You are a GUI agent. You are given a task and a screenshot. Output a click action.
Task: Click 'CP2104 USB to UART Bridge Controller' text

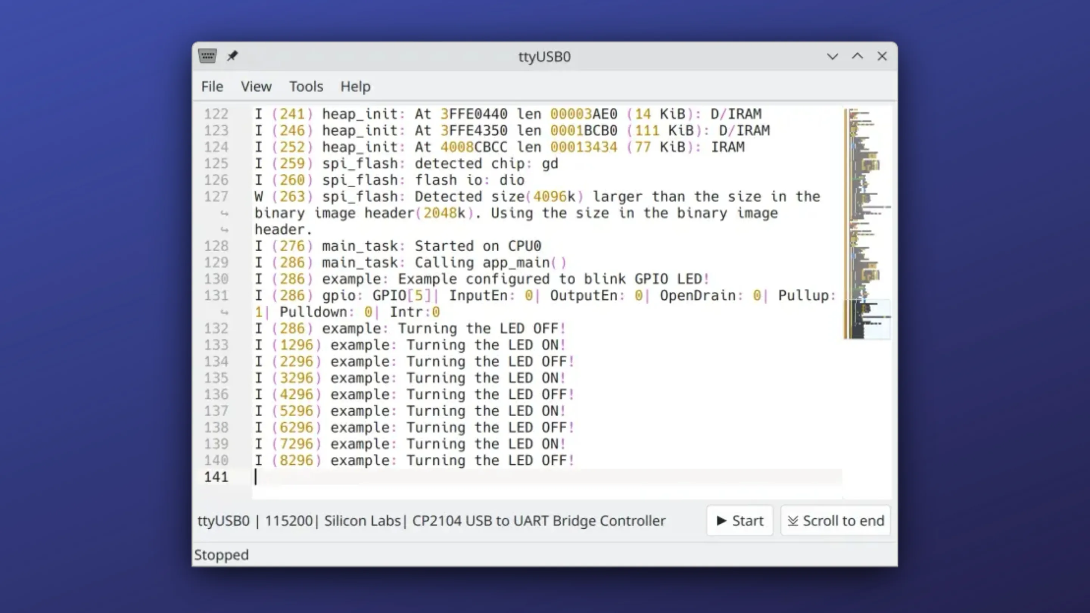[539, 520]
